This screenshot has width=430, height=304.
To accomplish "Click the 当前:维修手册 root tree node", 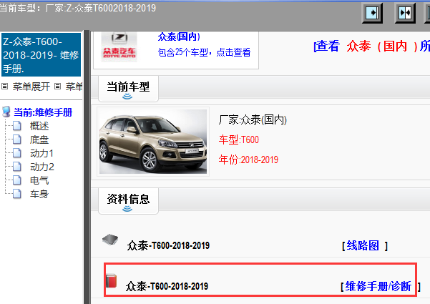I will pos(42,112).
